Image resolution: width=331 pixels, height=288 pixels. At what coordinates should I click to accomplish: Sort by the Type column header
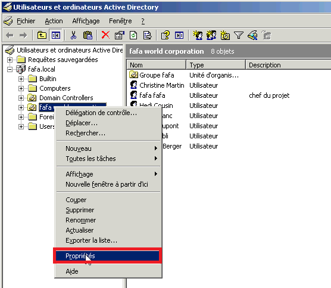(216, 65)
